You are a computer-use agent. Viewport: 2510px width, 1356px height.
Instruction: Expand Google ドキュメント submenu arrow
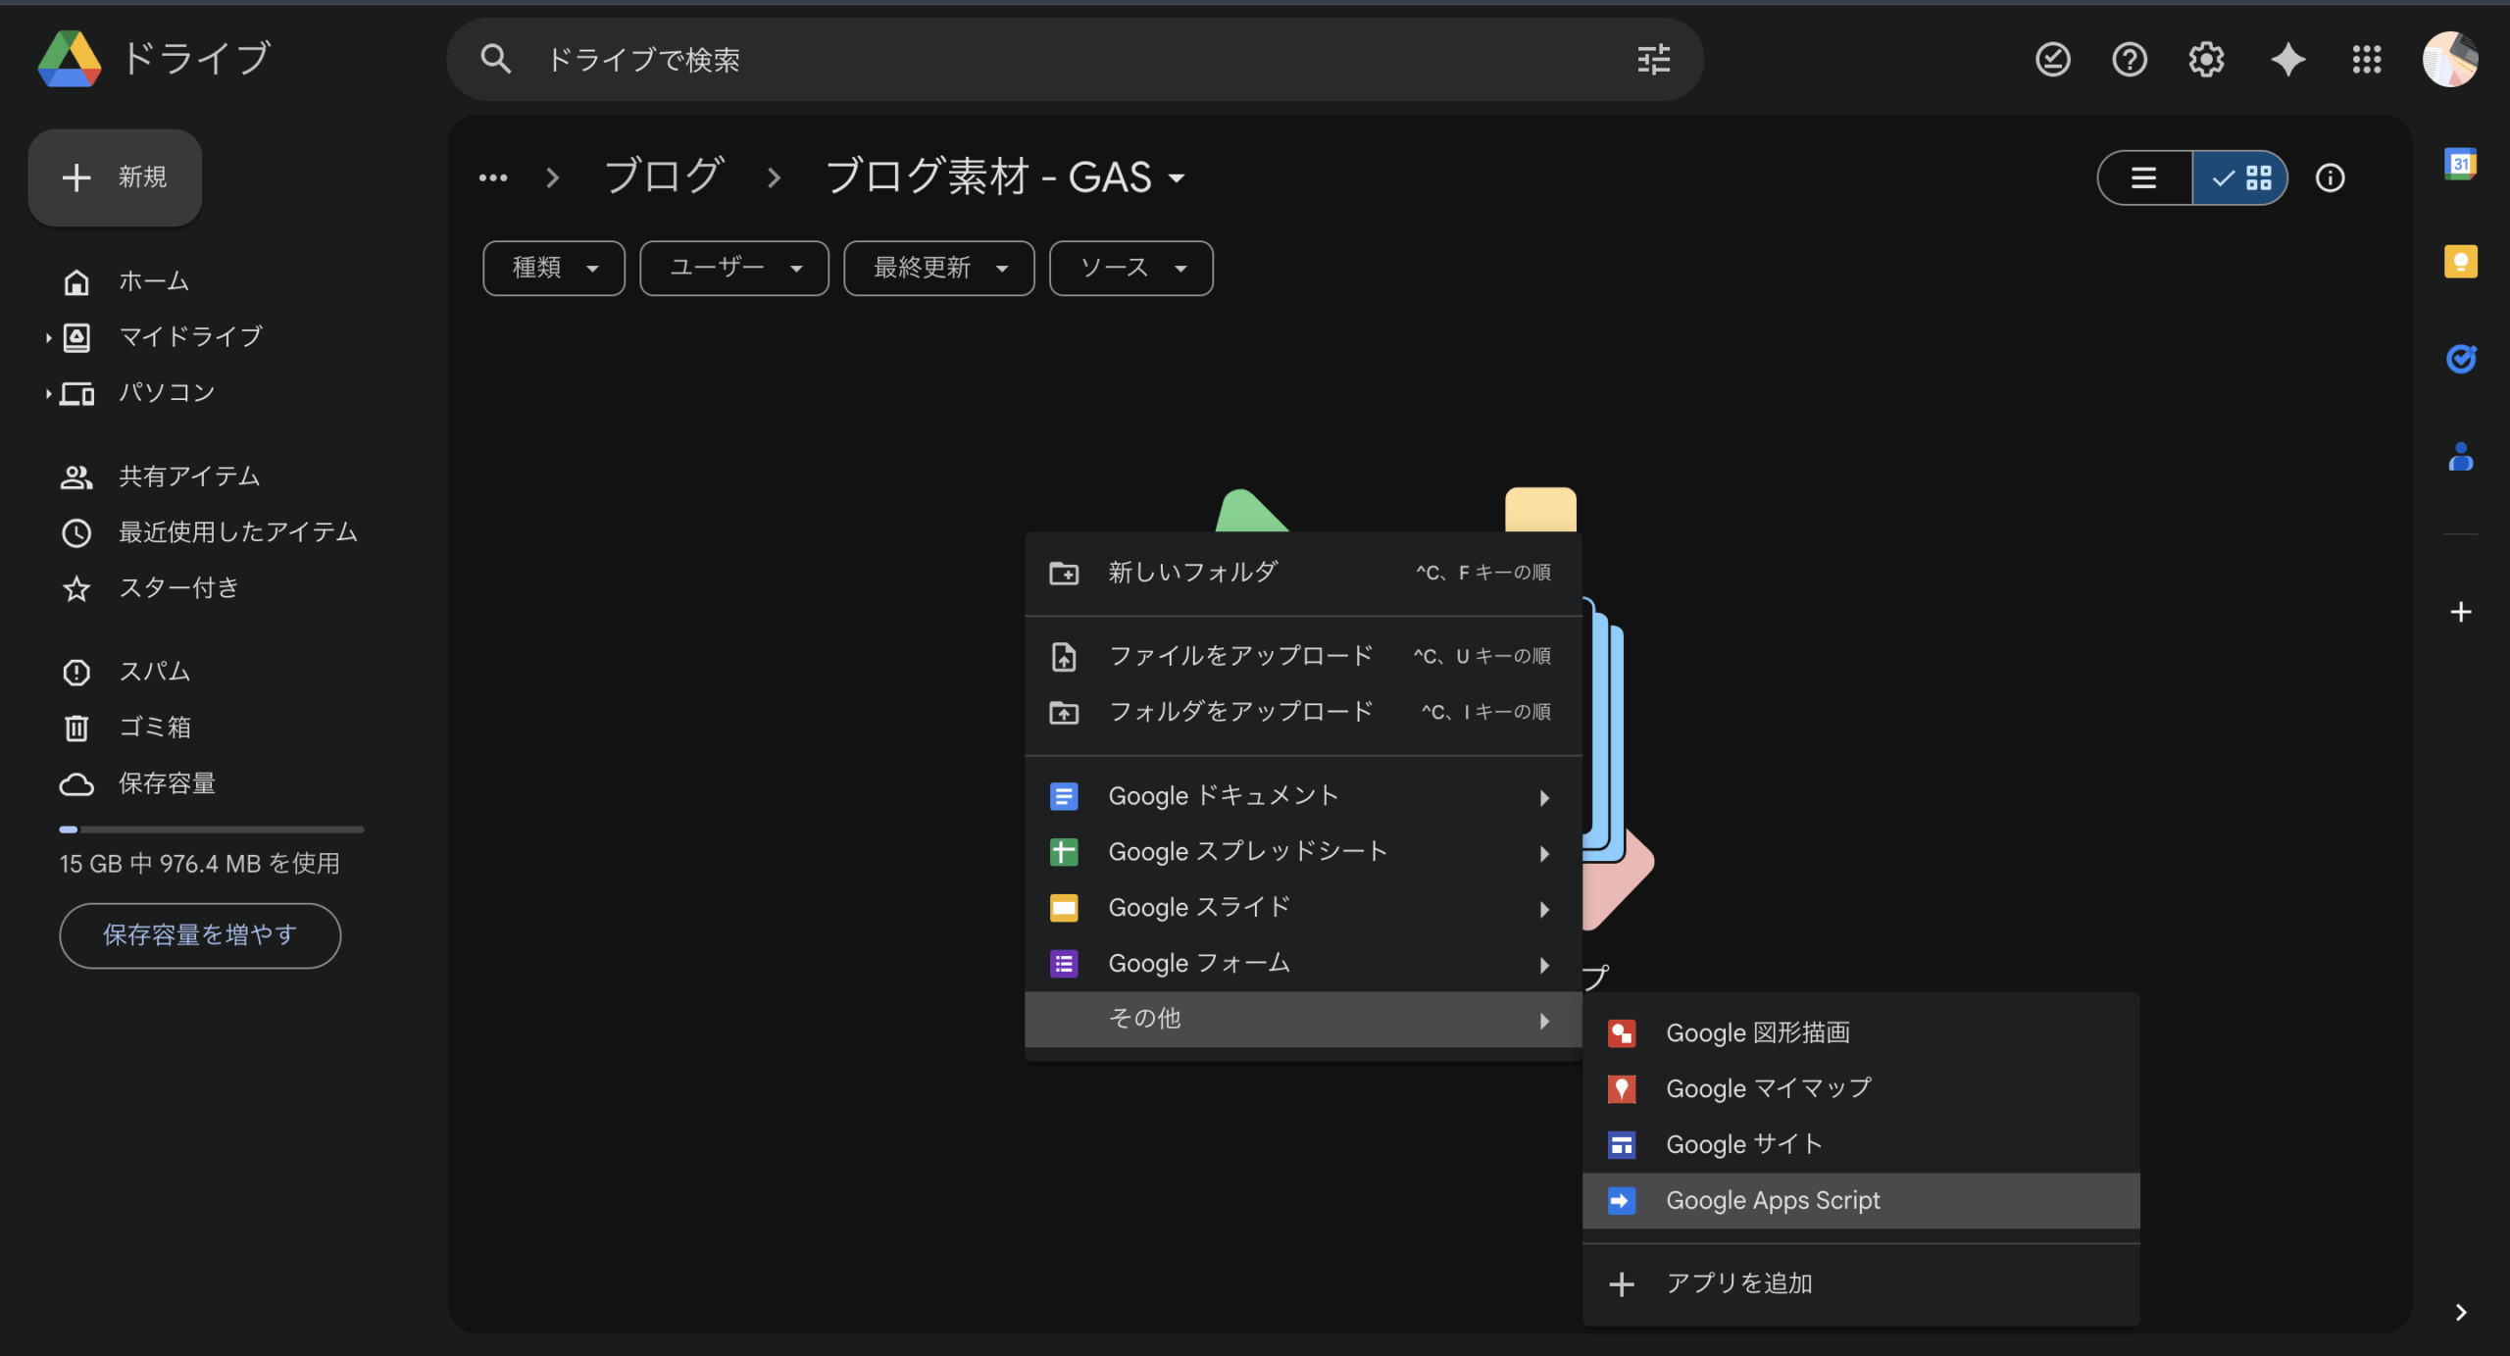point(1544,797)
